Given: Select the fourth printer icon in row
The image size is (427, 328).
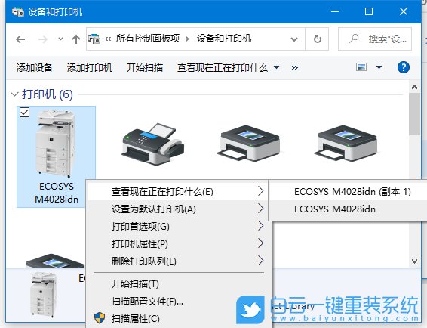Looking at the screenshot, I should 346,143.
